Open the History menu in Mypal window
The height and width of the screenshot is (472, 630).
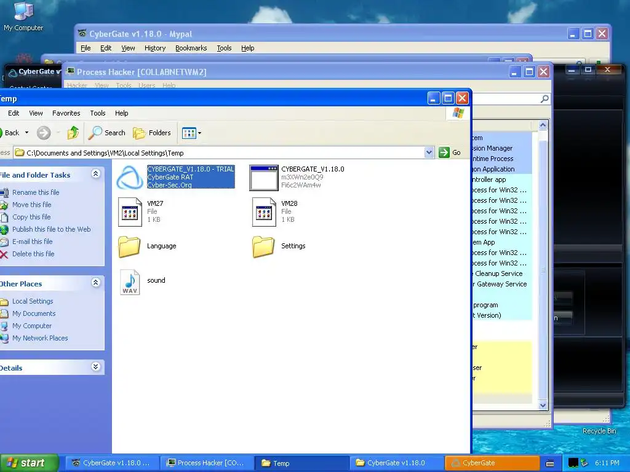155,48
